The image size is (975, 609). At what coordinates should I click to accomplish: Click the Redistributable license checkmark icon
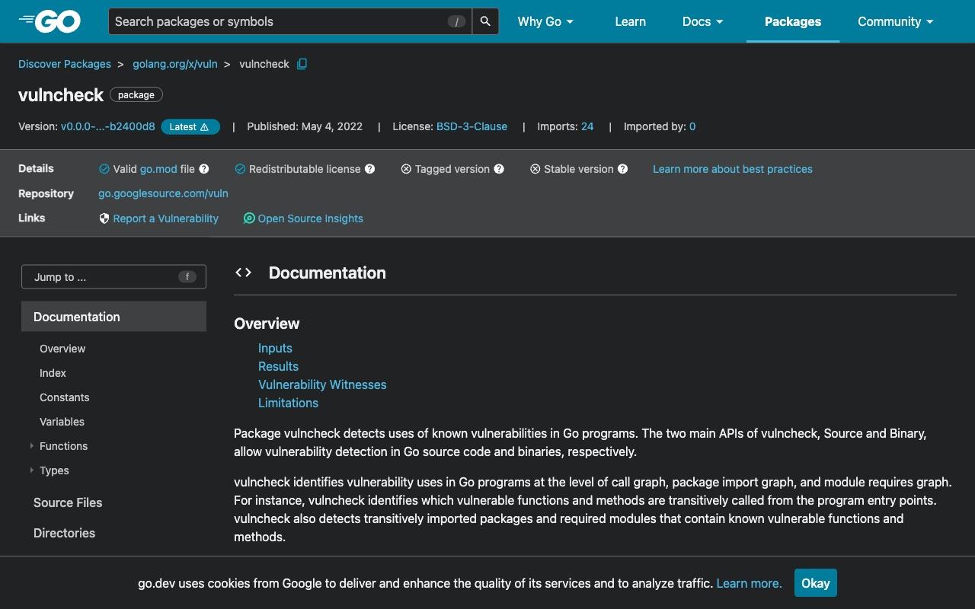click(x=240, y=169)
